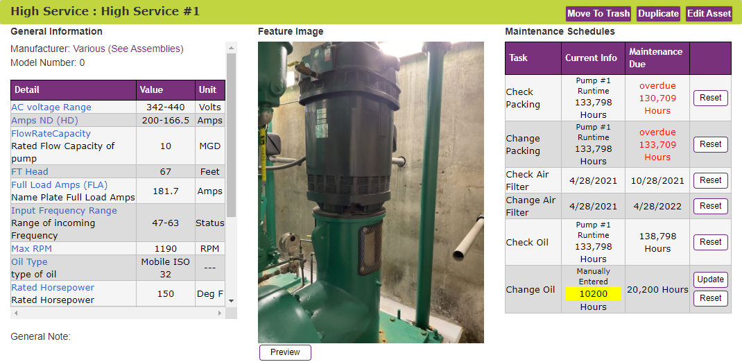The image size is (742, 362).
Task: Open the Rated Horsepower detail link
Action: click(53, 287)
